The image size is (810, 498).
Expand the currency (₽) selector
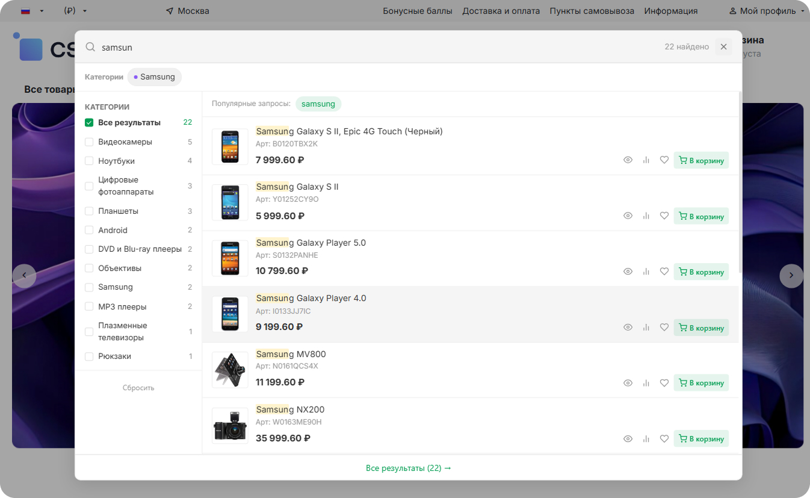pyautogui.click(x=75, y=11)
